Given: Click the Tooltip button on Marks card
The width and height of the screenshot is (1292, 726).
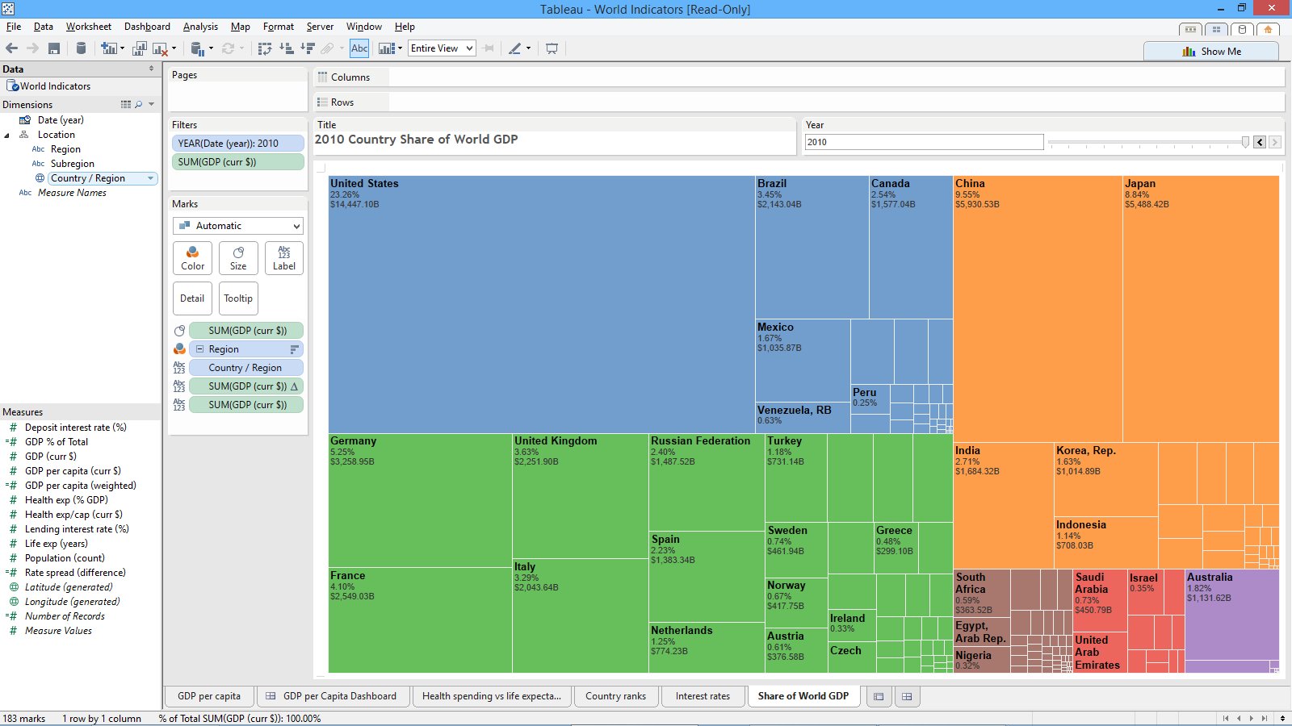Looking at the screenshot, I should 238,298.
